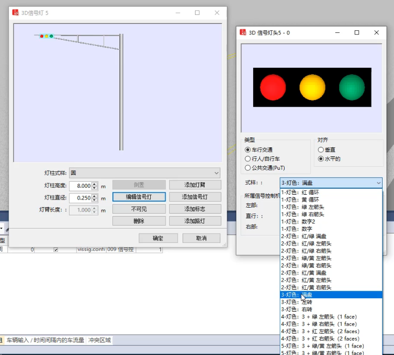Image resolution: width=394 pixels, height=355 pixels.
Task: Click the 不可见 button
Action: coord(139,209)
